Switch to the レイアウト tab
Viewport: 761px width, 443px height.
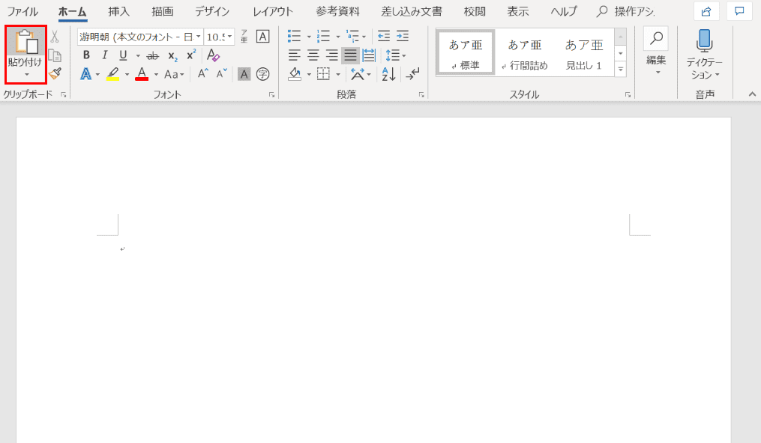[x=273, y=11]
